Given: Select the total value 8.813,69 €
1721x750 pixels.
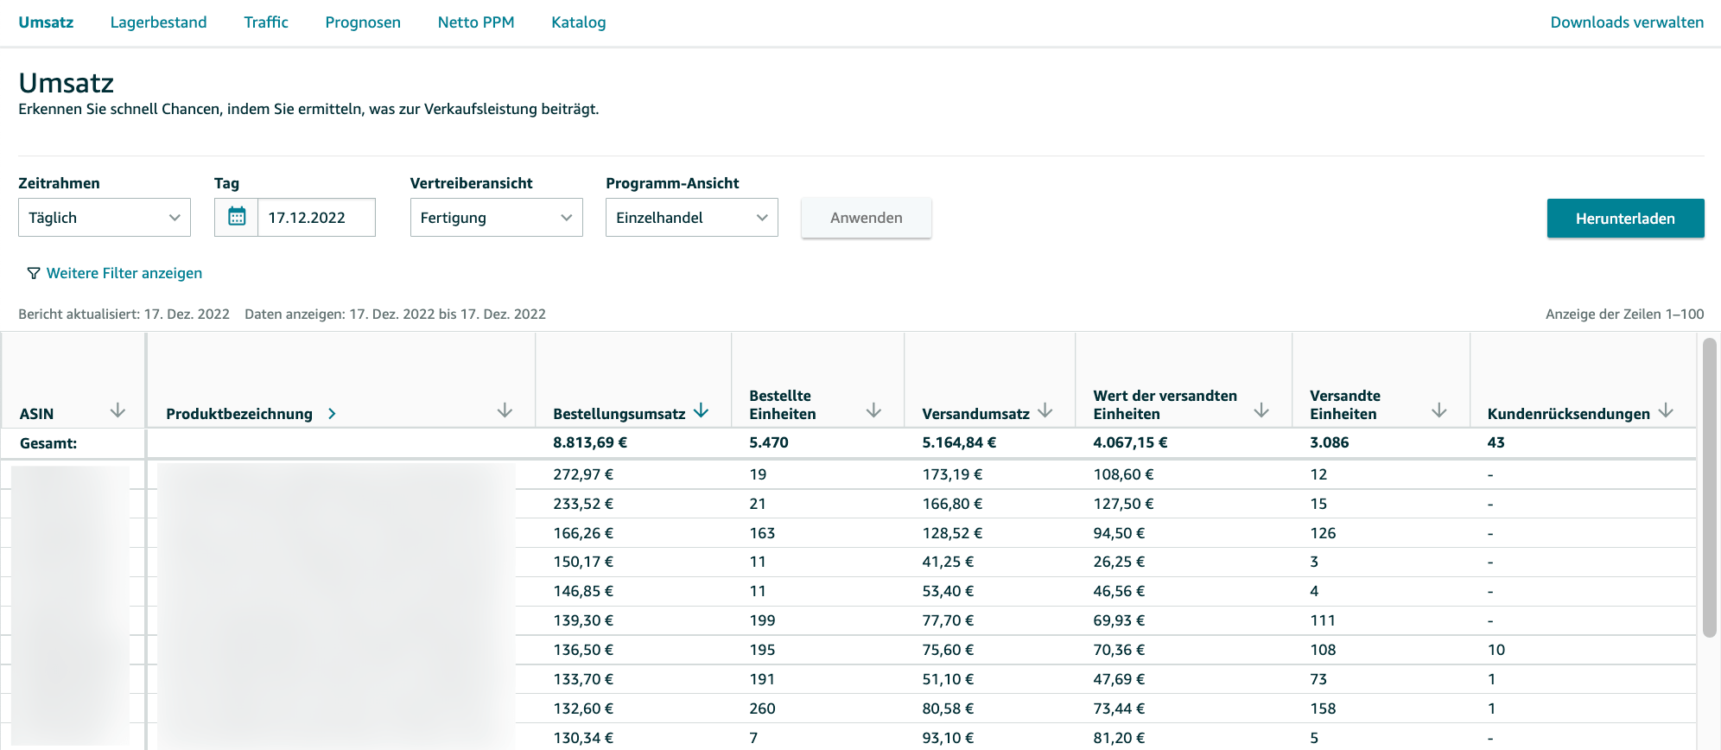Looking at the screenshot, I should coord(590,442).
